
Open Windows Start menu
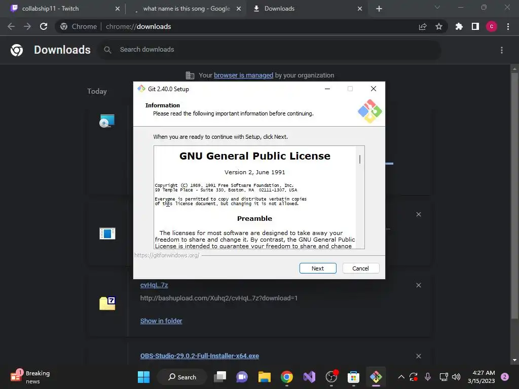tap(143, 377)
